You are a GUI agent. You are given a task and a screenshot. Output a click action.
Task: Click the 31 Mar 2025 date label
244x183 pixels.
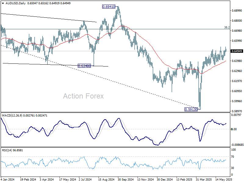204,179
